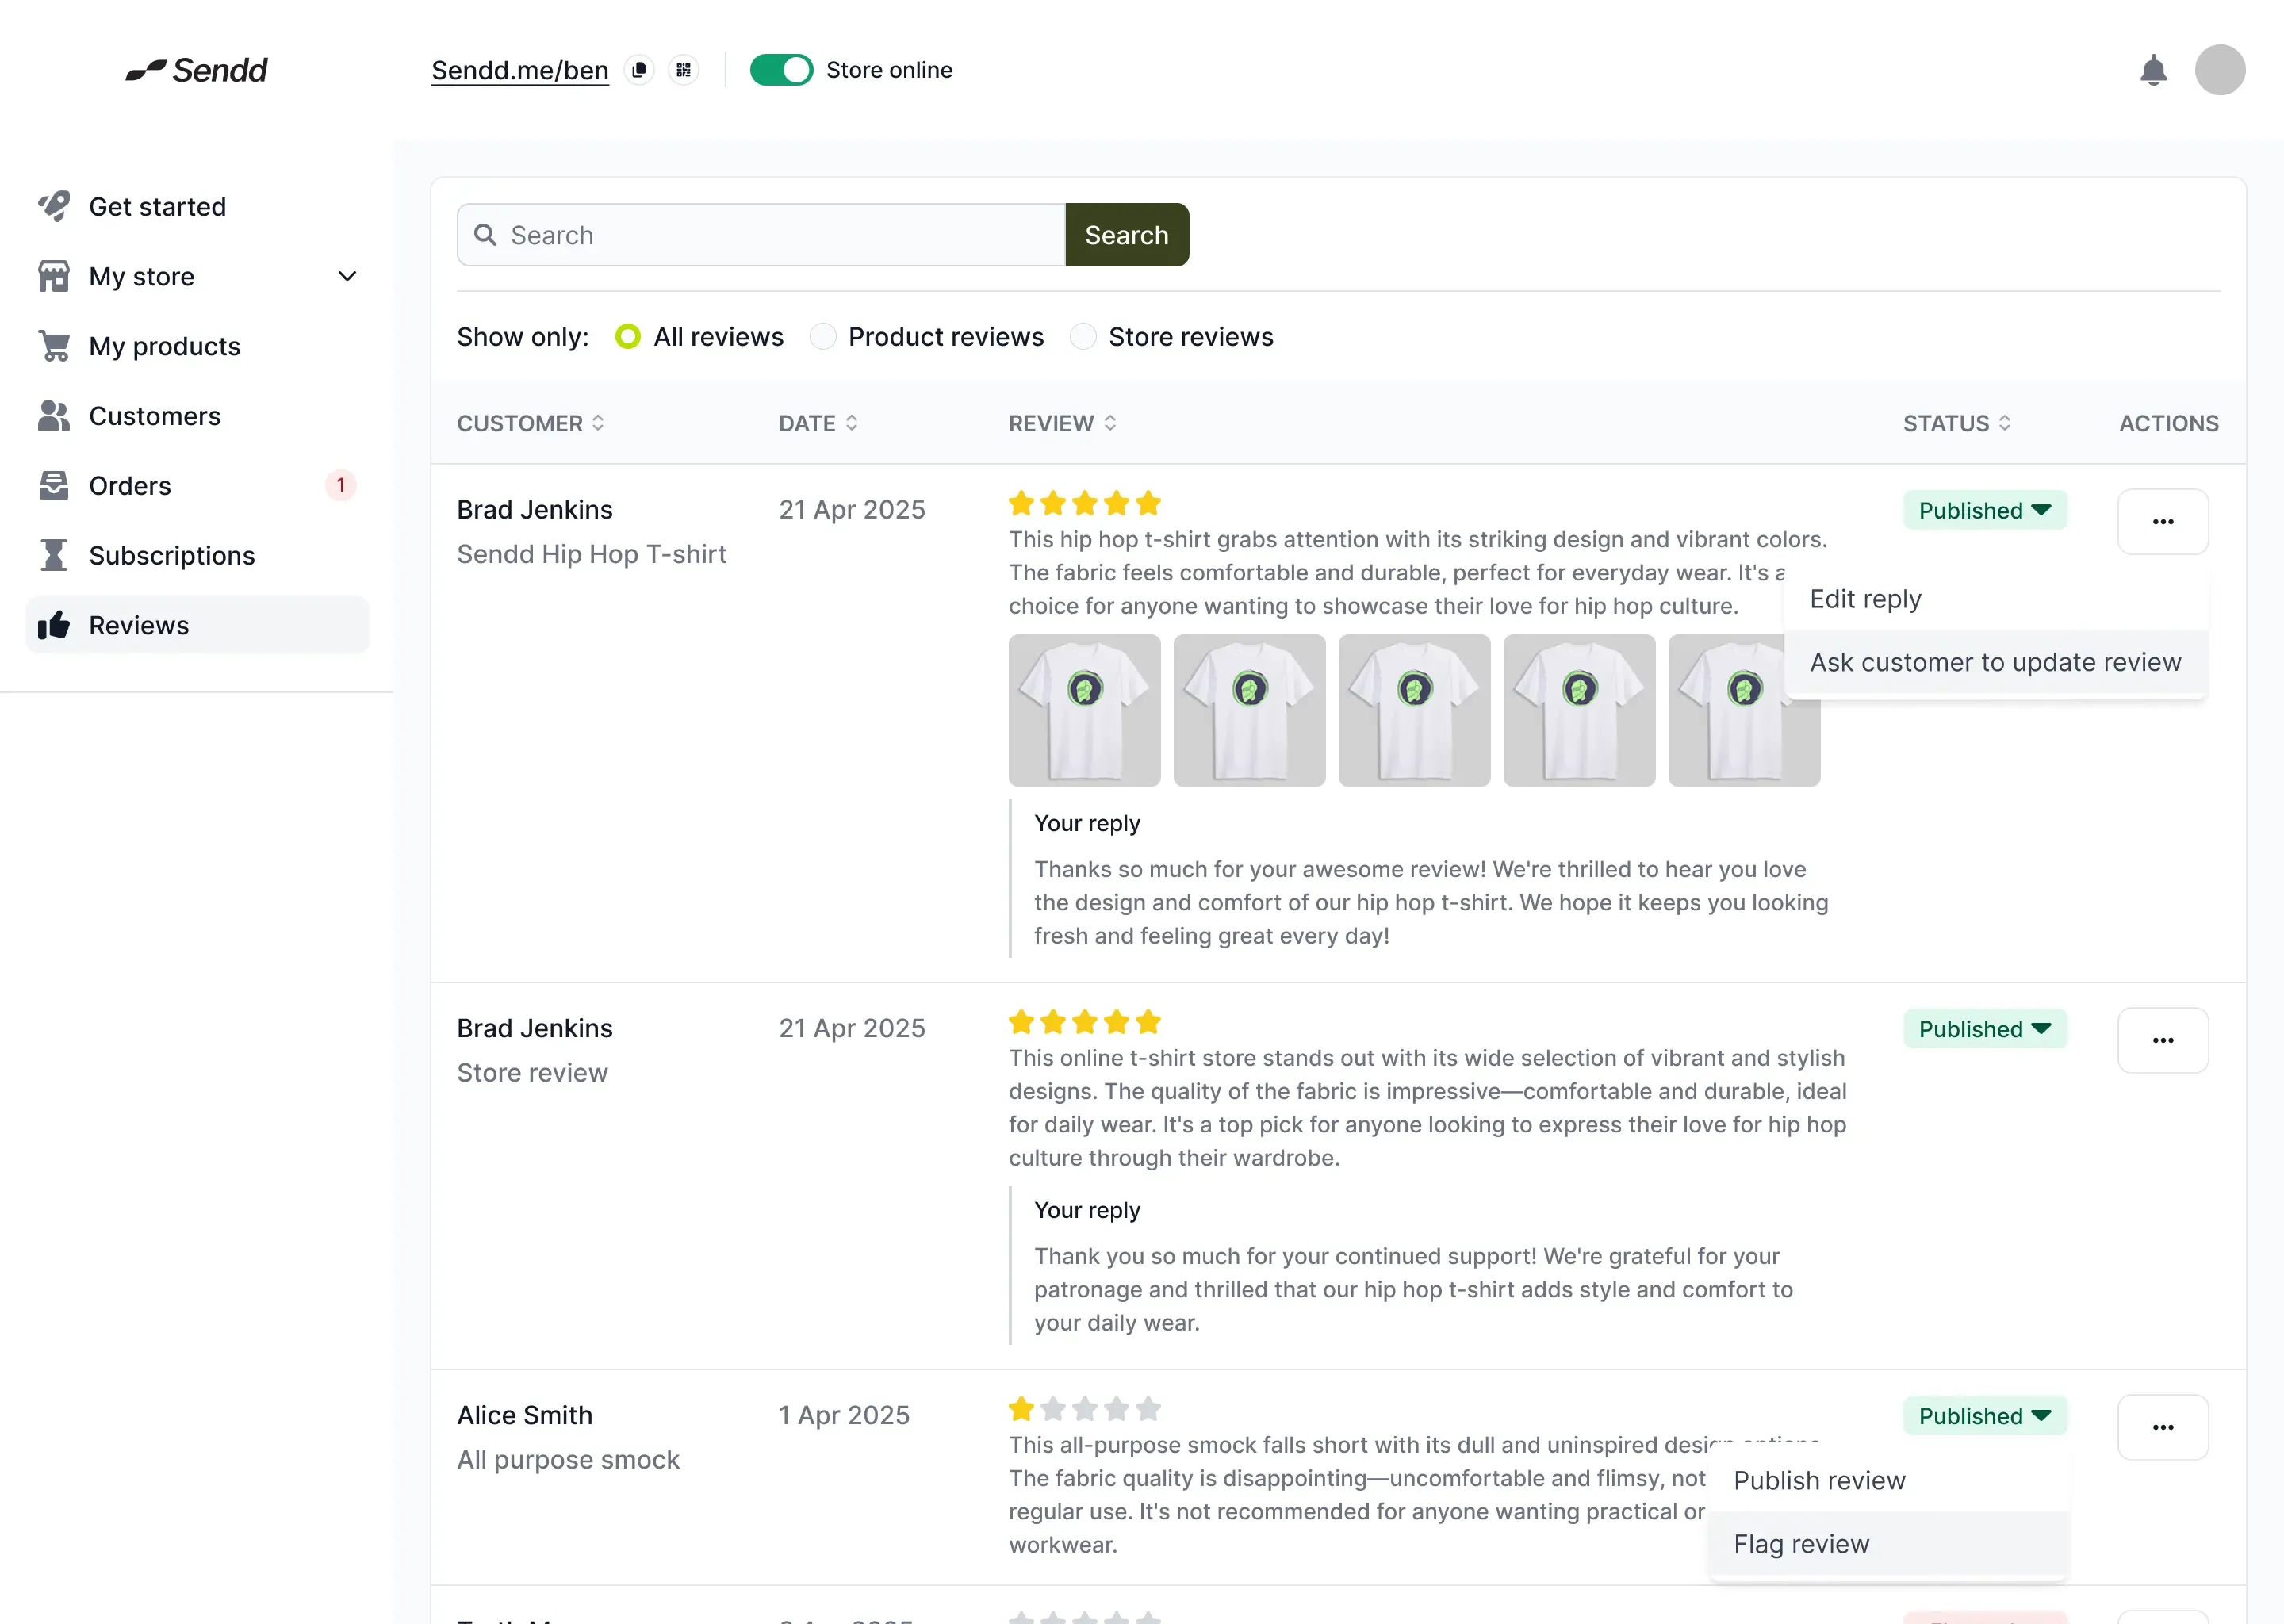The image size is (2284, 1624).
Task: Open the store QR code icon
Action: [684, 70]
